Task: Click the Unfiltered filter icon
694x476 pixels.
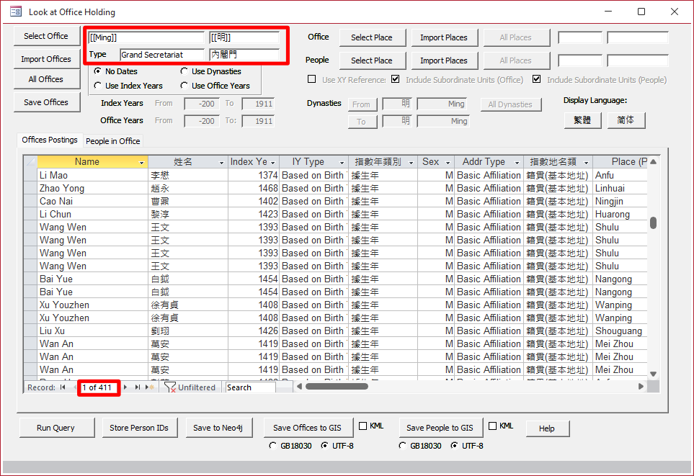Action: pyautogui.click(x=171, y=387)
